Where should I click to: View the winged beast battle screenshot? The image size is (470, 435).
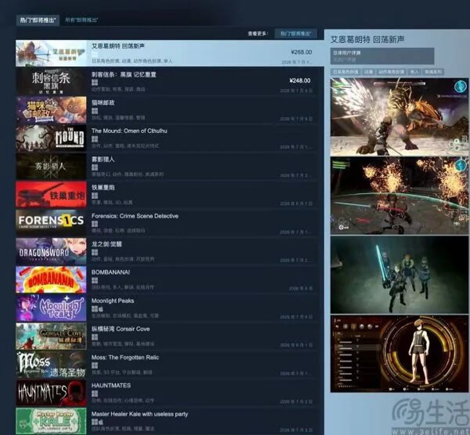399,117
